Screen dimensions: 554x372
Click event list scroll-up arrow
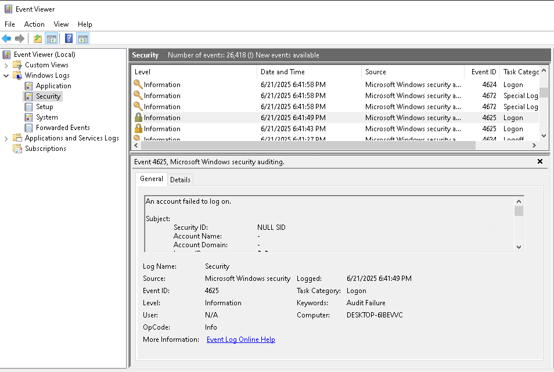click(x=544, y=71)
